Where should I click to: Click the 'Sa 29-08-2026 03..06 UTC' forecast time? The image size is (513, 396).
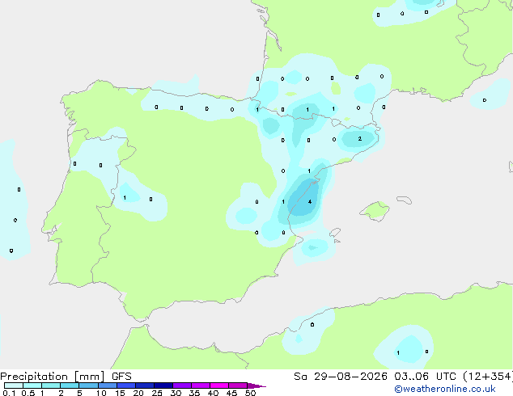(375, 377)
